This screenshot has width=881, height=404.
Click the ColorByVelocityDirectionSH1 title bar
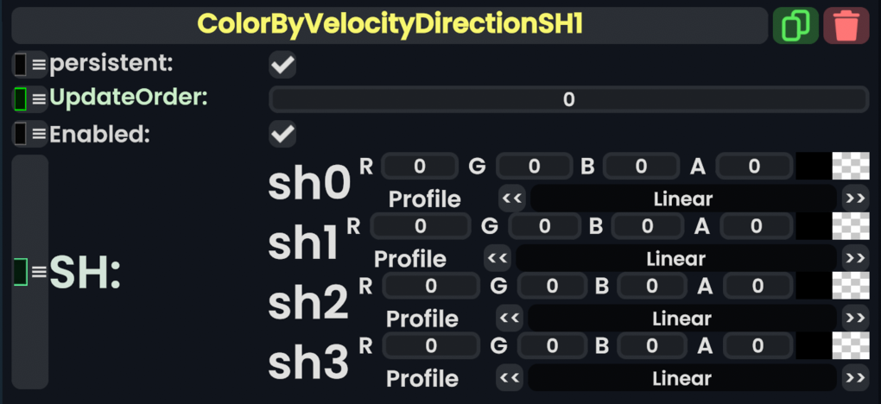[x=390, y=25]
